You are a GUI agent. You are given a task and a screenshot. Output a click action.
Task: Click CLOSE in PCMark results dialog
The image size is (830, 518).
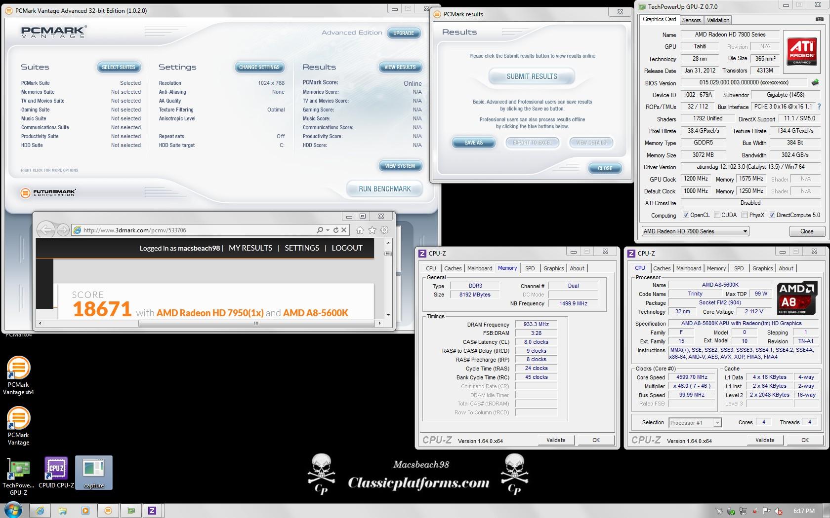(605, 168)
